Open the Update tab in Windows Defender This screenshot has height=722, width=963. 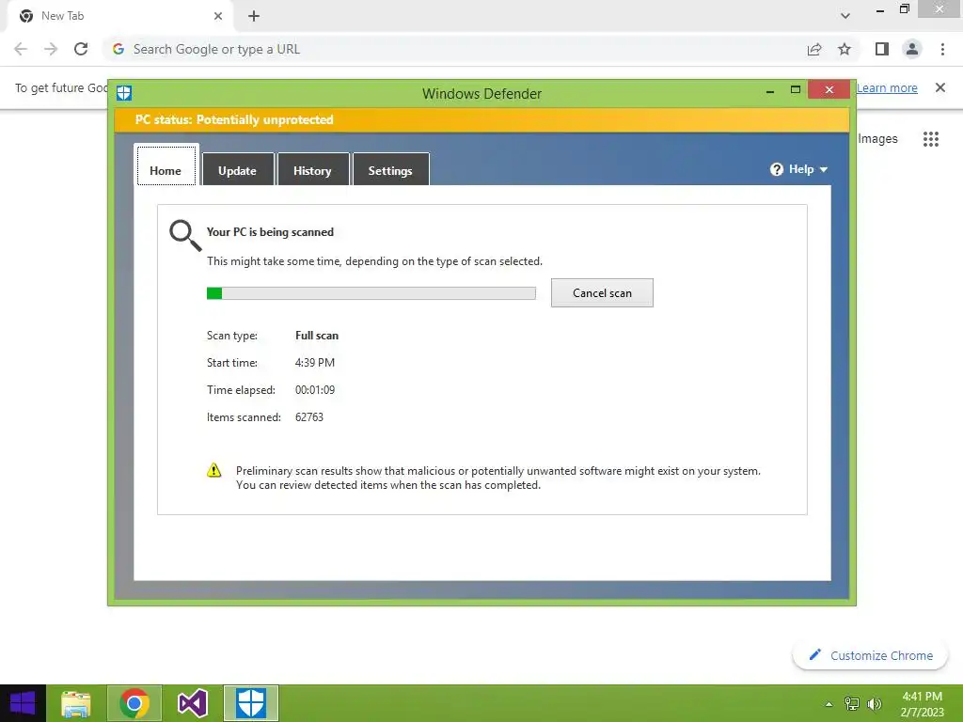pos(238,169)
